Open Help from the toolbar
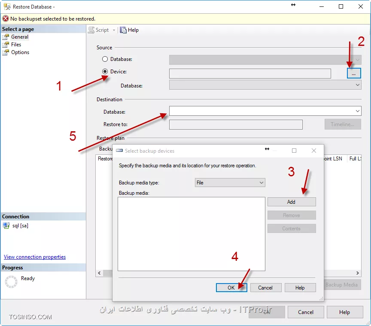 [129, 30]
